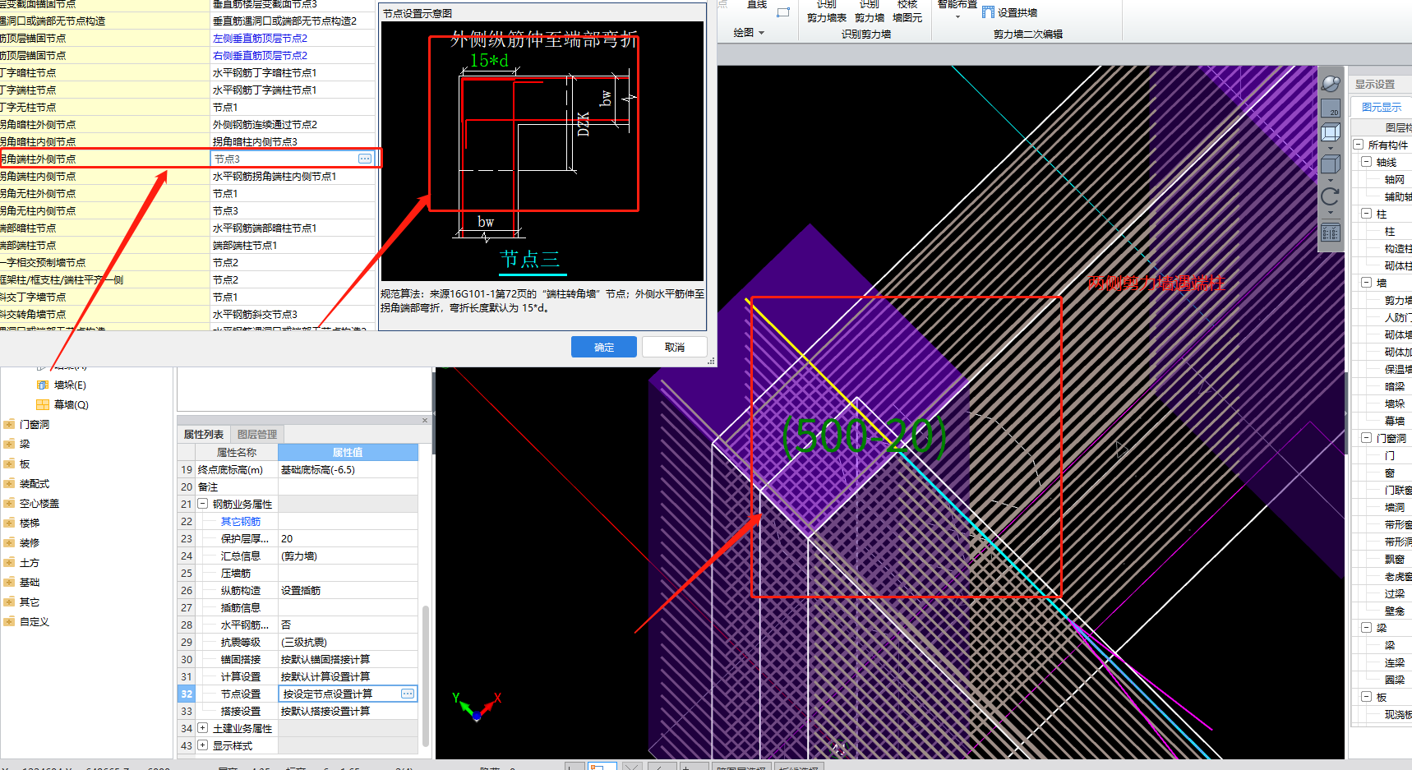The height and width of the screenshot is (770, 1412).
Task: Collapse the 柱 tree node
Action: (1366, 214)
